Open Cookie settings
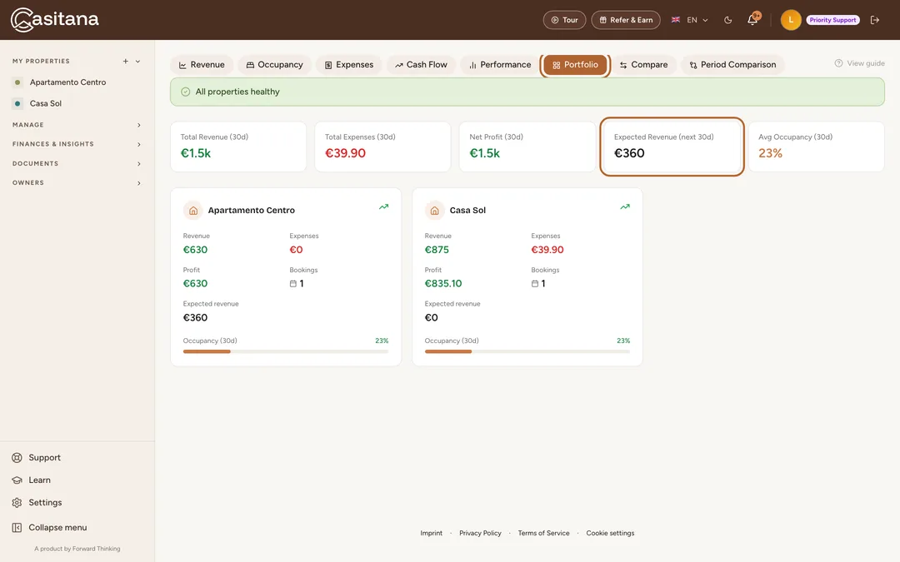 pyautogui.click(x=610, y=534)
